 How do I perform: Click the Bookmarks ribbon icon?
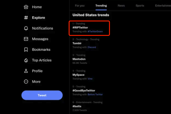coord(26,49)
